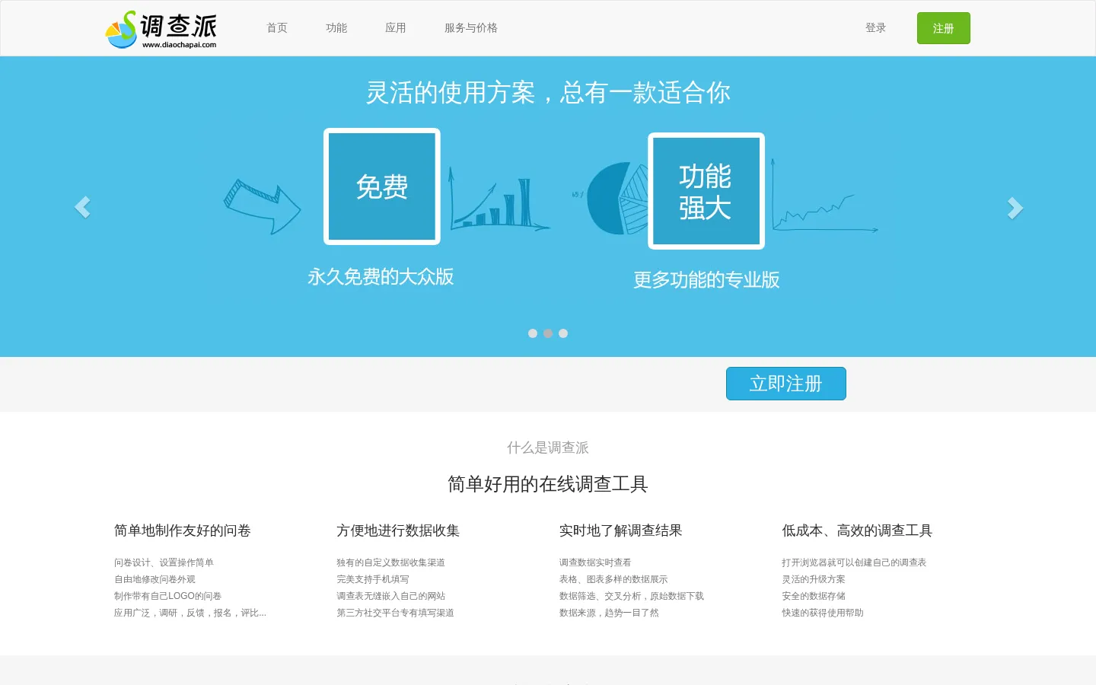
Task: Click the banner heading 灵活的使用方案，总有一款适合你
Action: click(548, 93)
